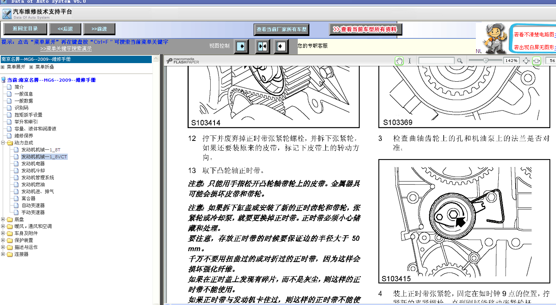Click the 菜单折叠 link text
The image size is (556, 305).
coord(45,67)
